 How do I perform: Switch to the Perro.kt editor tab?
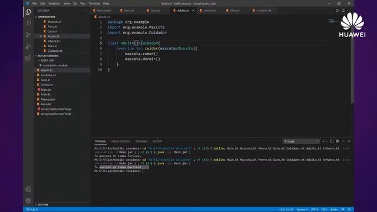(x=129, y=11)
